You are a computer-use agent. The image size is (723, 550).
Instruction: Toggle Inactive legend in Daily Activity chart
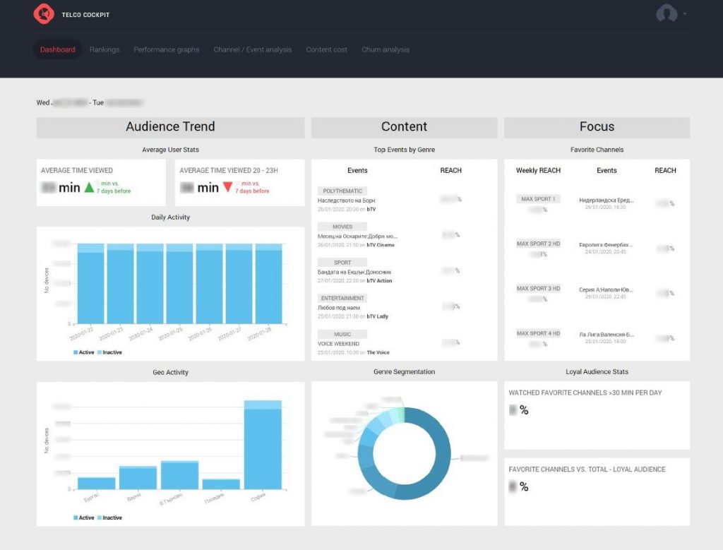[x=109, y=352]
